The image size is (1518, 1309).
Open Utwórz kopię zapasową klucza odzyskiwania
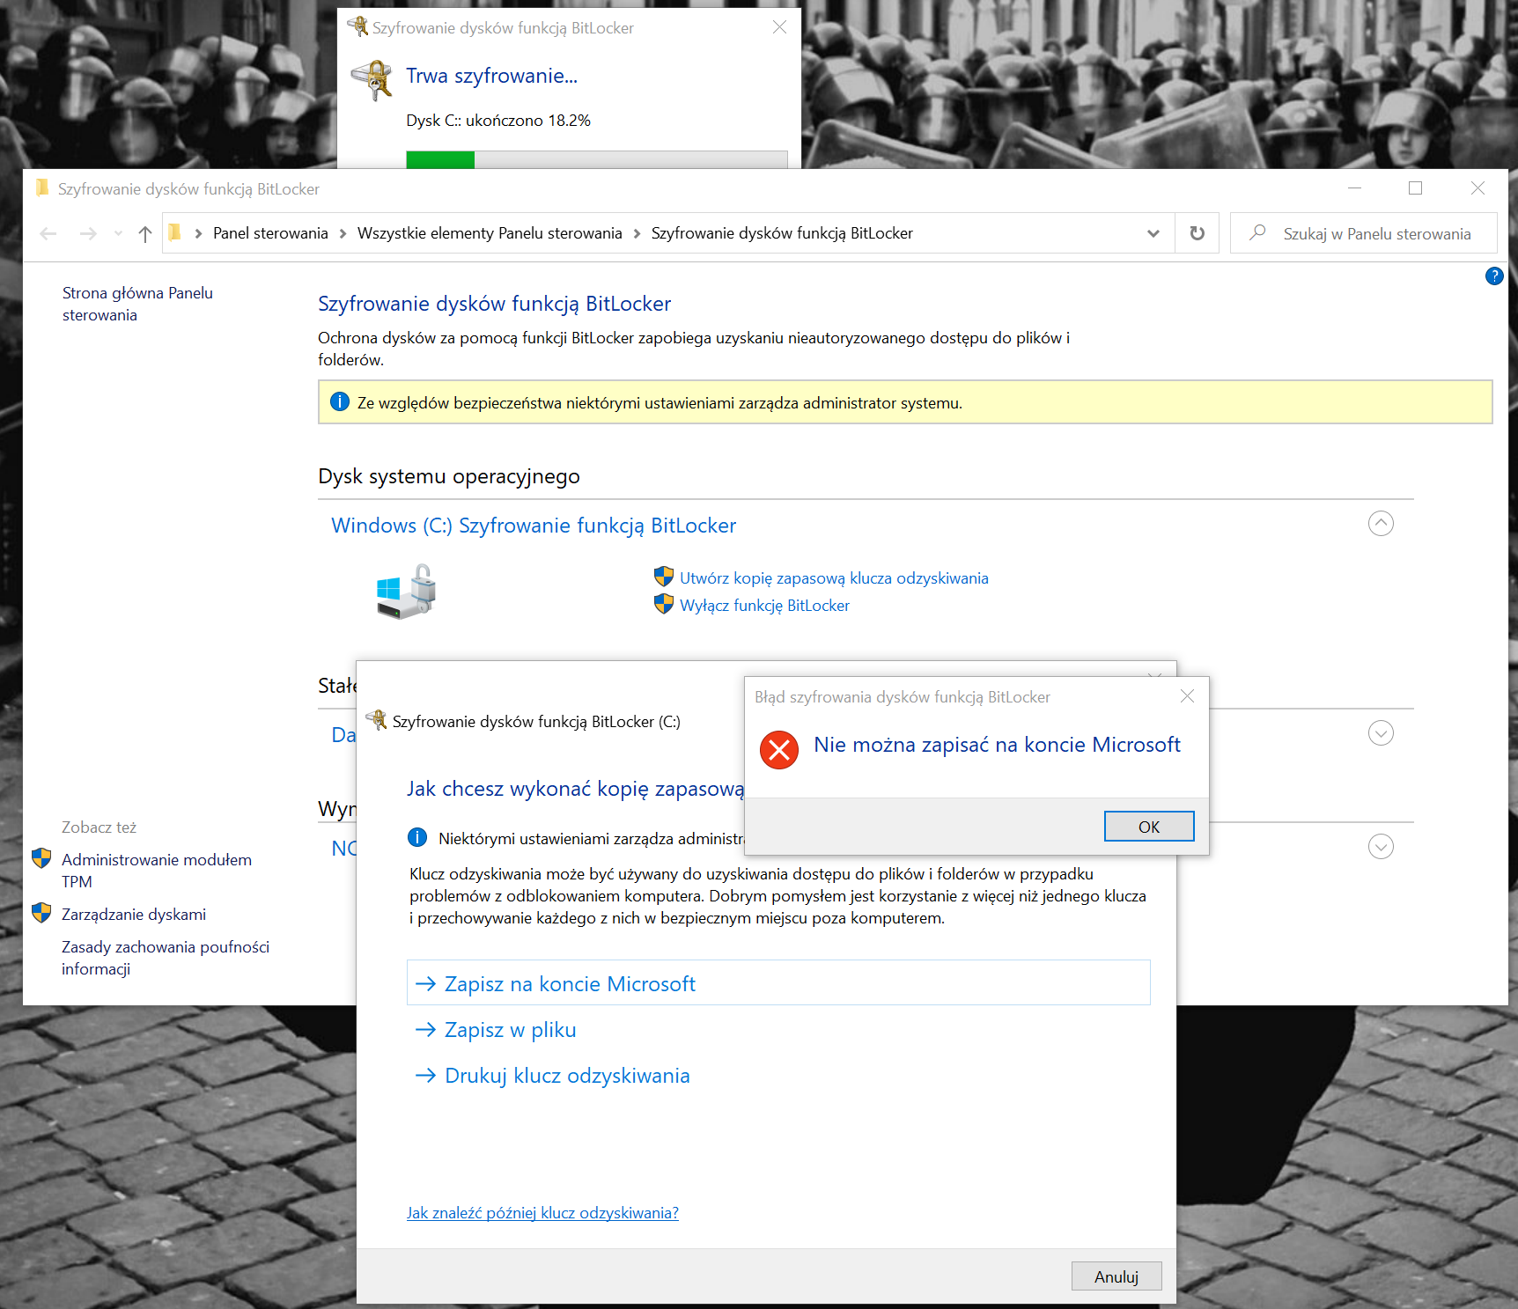[x=834, y=578]
